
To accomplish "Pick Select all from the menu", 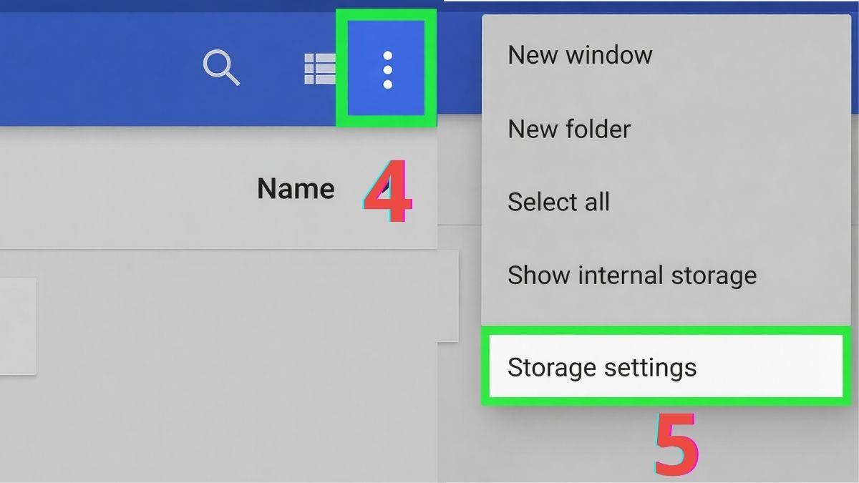I will tap(558, 202).
